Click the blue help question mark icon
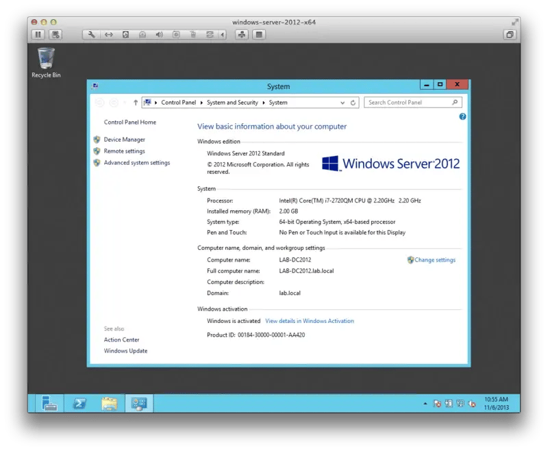Screen dimensions: 548x451 (x=462, y=117)
